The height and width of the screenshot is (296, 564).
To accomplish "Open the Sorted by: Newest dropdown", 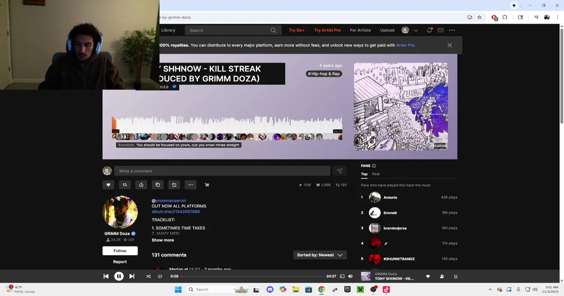I will pyautogui.click(x=320, y=255).
